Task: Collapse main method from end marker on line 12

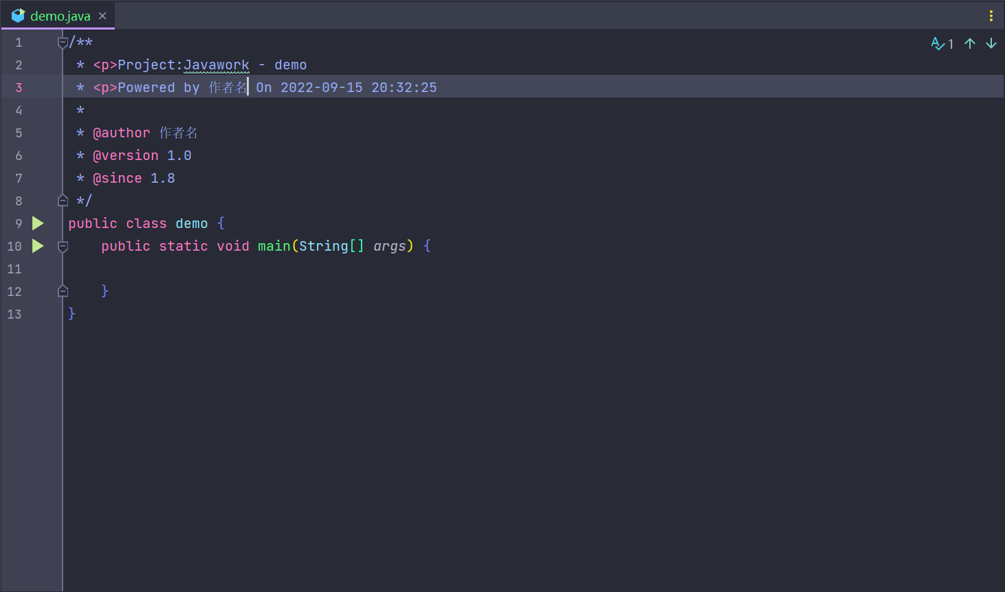Action: [63, 291]
